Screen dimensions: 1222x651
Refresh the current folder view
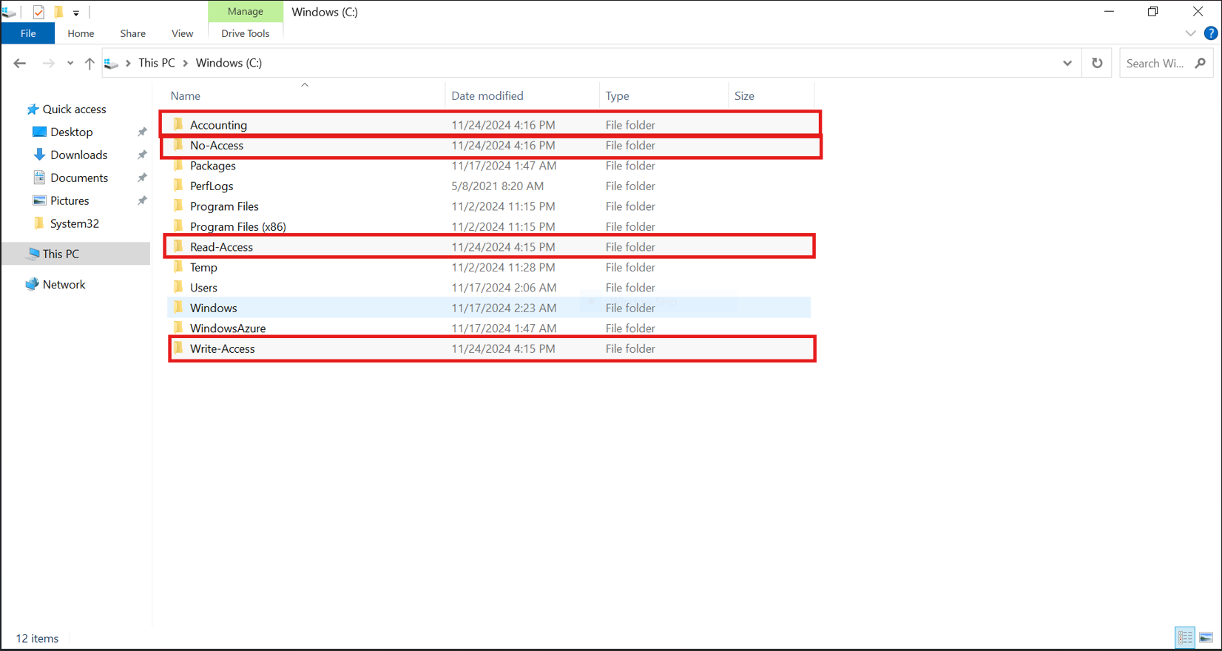pos(1097,64)
